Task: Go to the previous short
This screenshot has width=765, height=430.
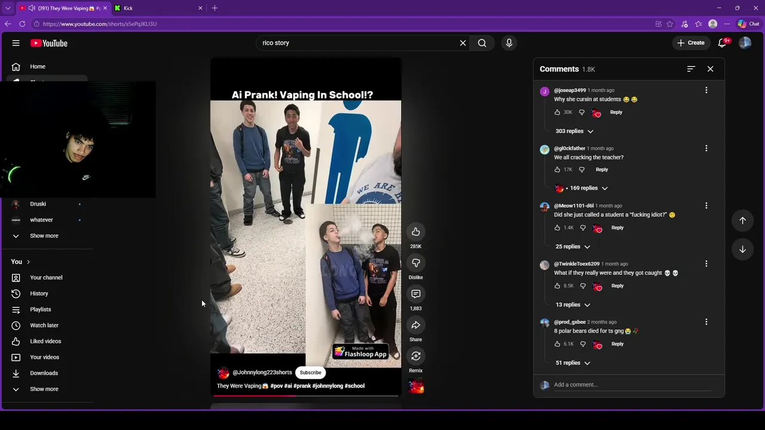Action: (742, 220)
